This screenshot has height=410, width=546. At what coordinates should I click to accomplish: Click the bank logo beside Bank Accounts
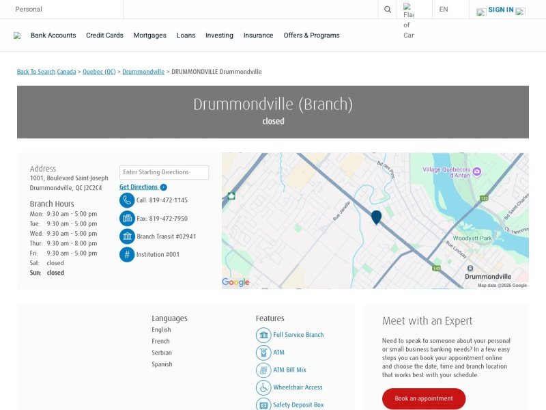(x=17, y=36)
